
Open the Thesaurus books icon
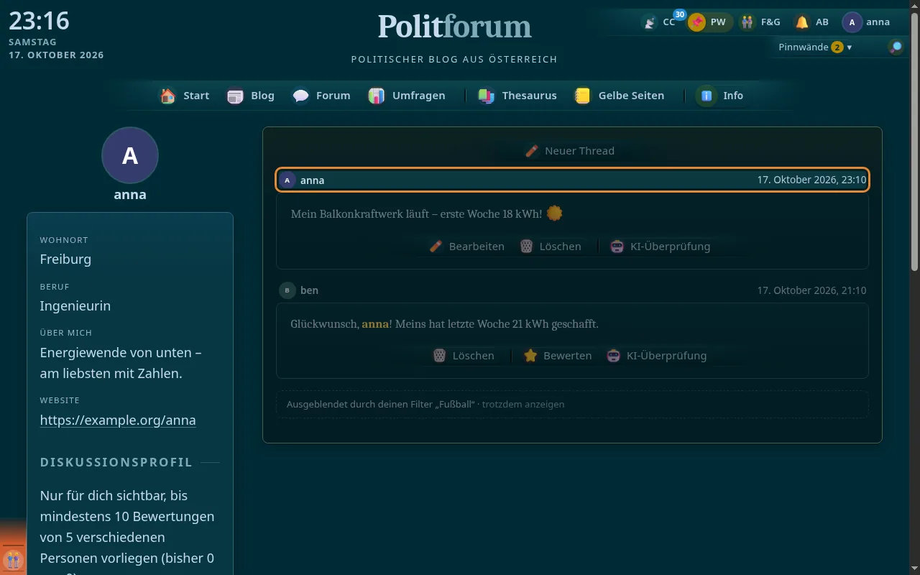click(x=487, y=96)
